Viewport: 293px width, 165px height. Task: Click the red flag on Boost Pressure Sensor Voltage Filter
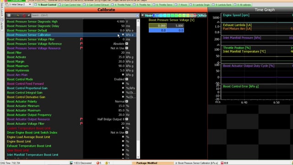pyautogui.click(x=81, y=39)
